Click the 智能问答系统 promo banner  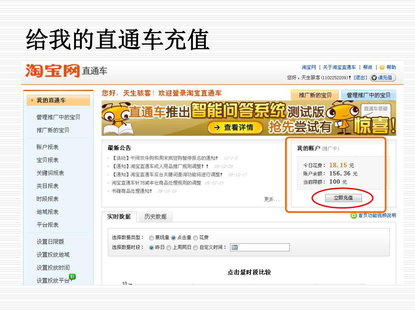click(249, 118)
